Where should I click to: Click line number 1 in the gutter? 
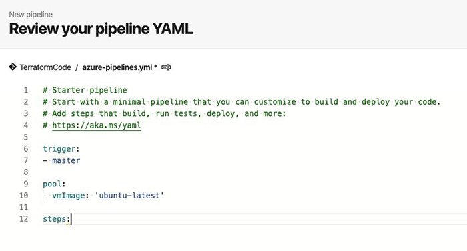26,90
